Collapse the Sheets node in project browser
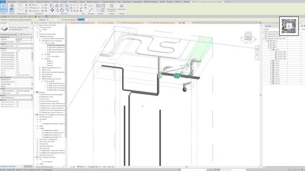 35,157
